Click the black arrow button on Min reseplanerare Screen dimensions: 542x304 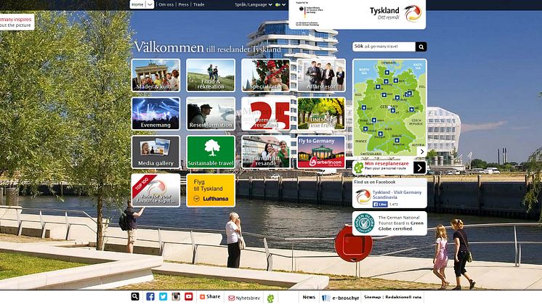click(420, 168)
